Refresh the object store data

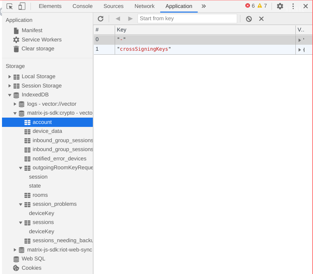pos(100,19)
